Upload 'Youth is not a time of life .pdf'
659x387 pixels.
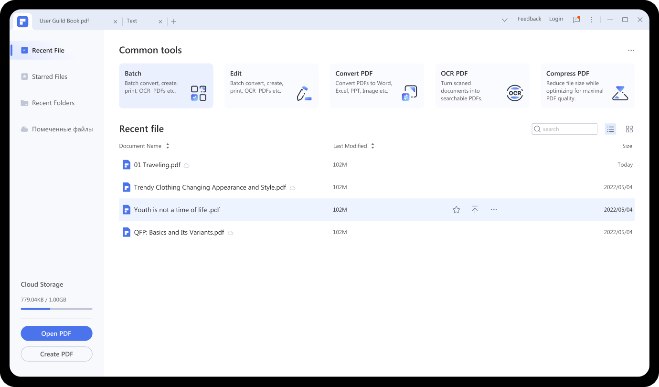point(475,209)
